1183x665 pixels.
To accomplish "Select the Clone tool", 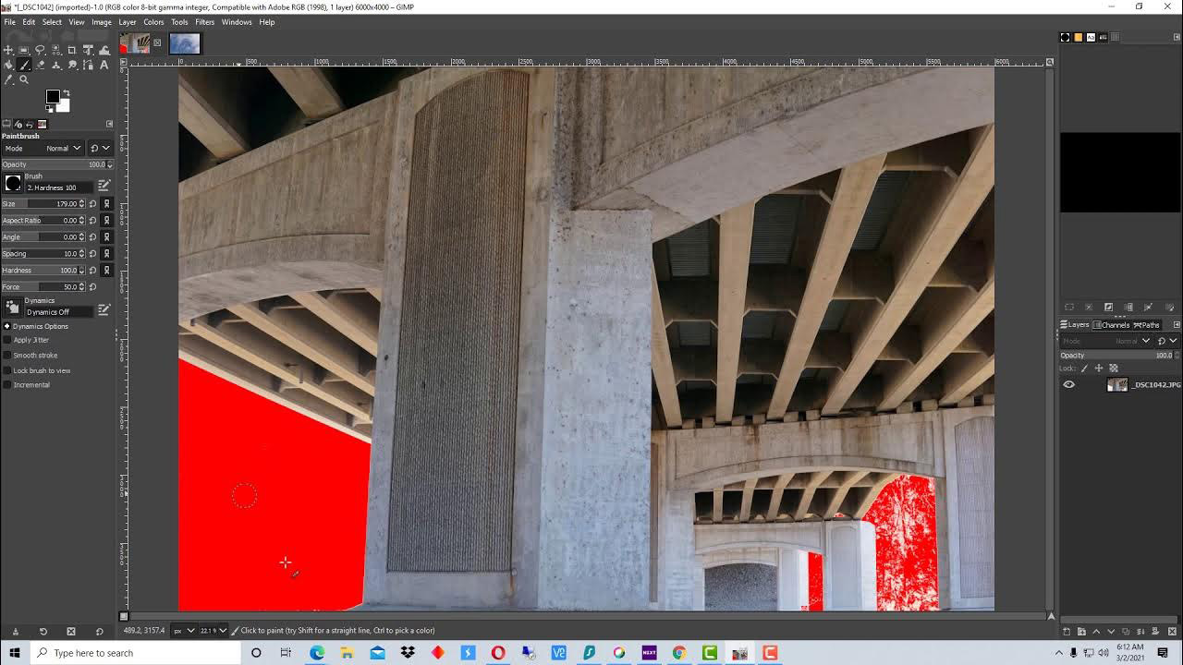I will click(x=55, y=65).
